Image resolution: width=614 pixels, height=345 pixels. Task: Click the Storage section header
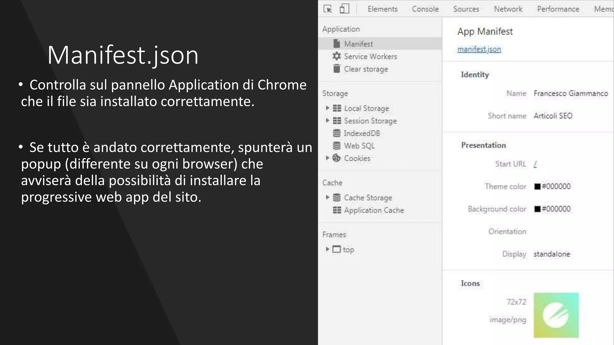335,94
